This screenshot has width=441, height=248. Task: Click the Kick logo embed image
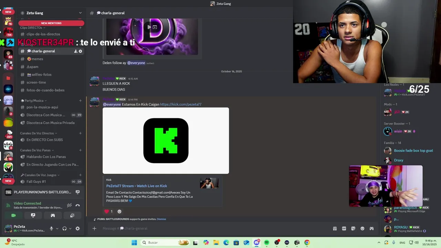pyautogui.click(x=166, y=141)
